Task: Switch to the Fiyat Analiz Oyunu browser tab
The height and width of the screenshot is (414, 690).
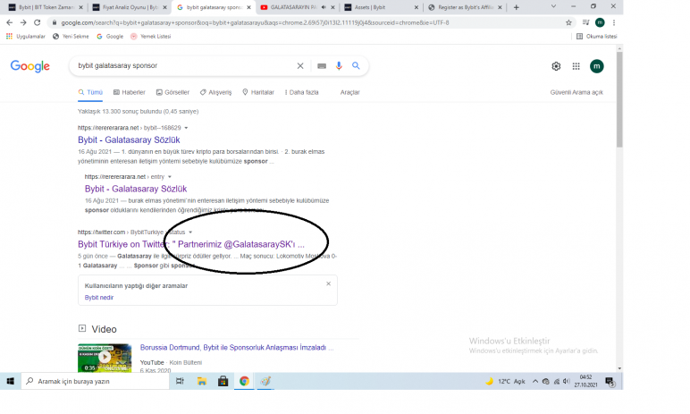Action: coord(128,7)
